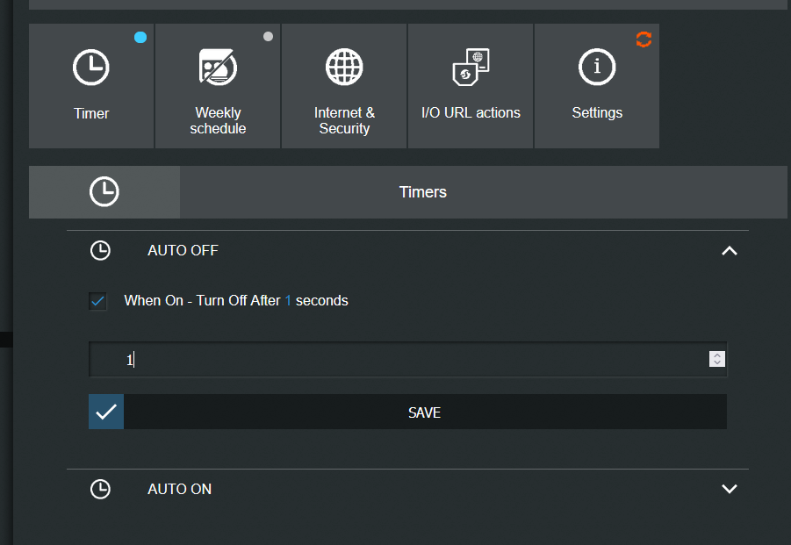This screenshot has height=545, width=791.
Task: Select the Weekly schedule tab label
Action: (x=218, y=120)
